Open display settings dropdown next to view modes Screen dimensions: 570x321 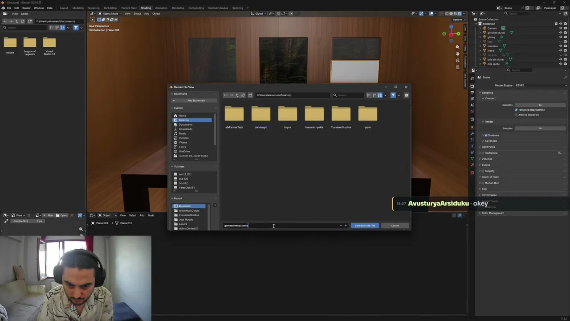click(x=385, y=95)
